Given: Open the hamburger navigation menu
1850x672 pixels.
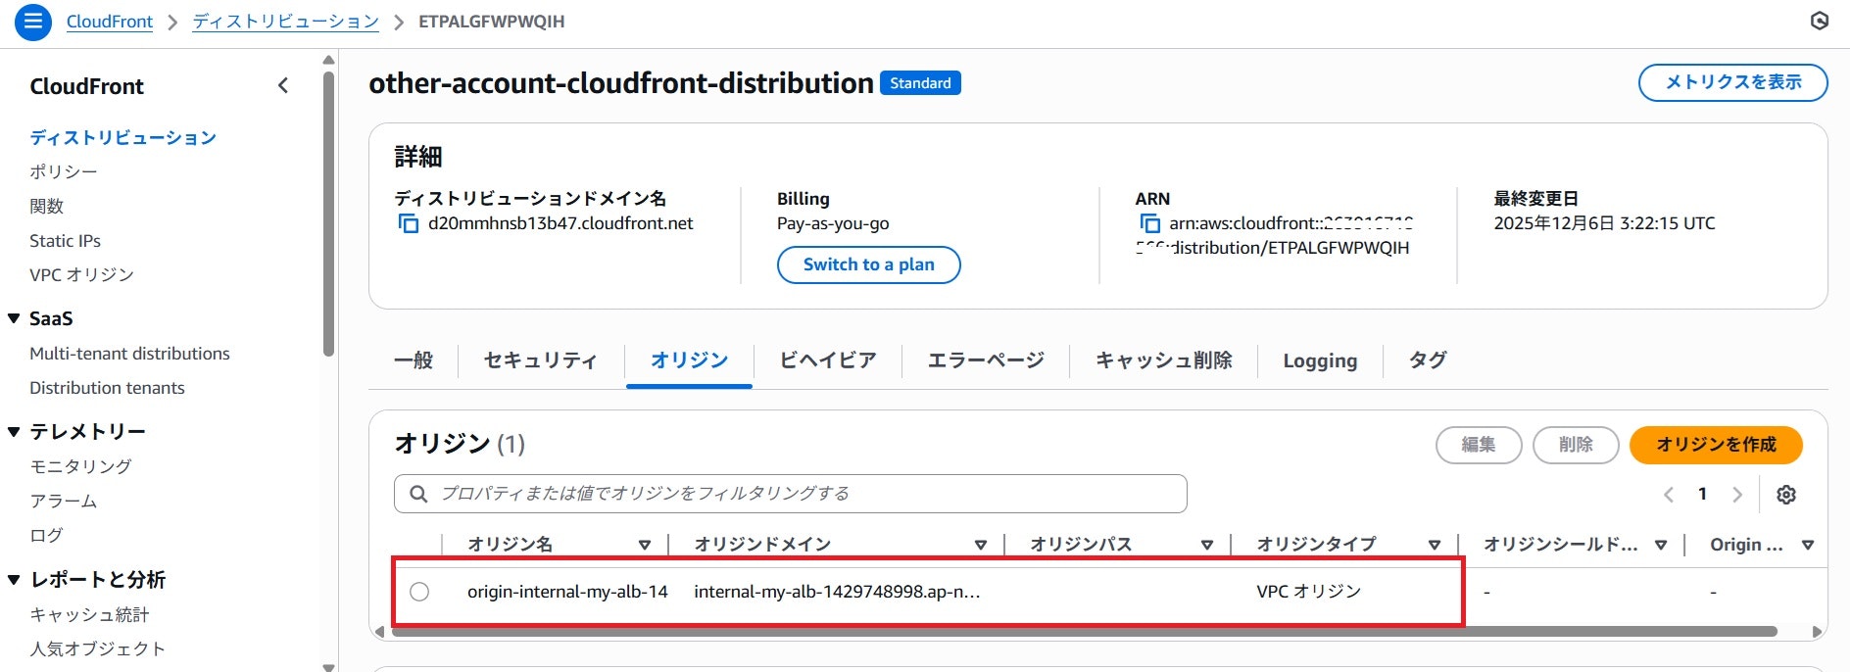Looking at the screenshot, I should click(32, 22).
